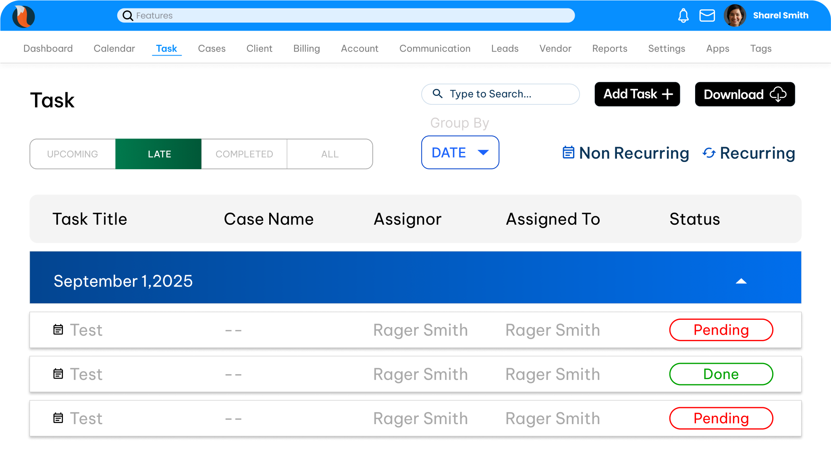Image resolution: width=831 pixels, height=458 pixels.
Task: Click Sharel Smith's profile avatar
Action: pyautogui.click(x=735, y=16)
